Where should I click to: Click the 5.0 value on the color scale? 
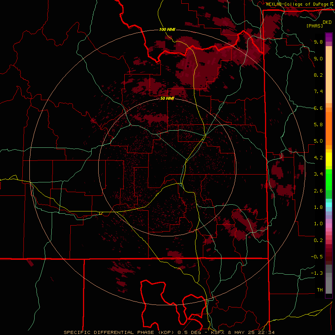(x=318, y=141)
